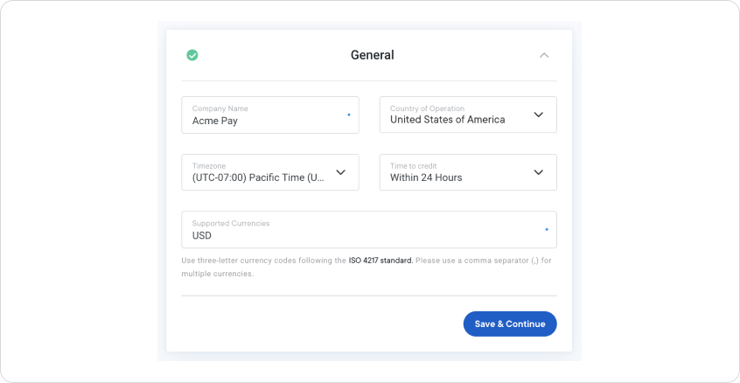Collapse the General section with the chevron
Viewport: 740px width, 383px height.
[x=544, y=55]
